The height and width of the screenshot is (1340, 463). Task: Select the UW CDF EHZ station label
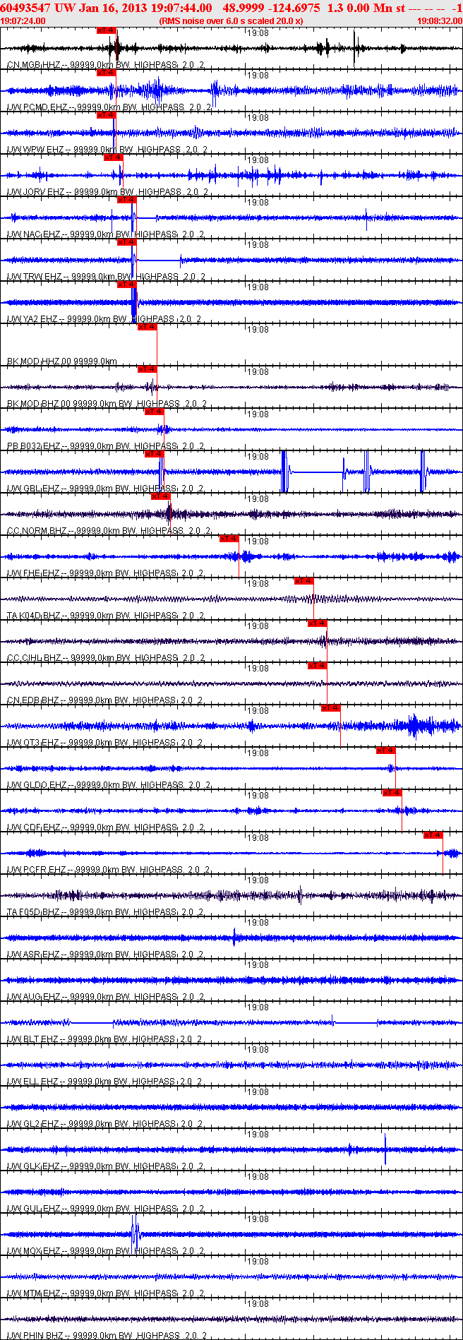pyautogui.click(x=106, y=827)
